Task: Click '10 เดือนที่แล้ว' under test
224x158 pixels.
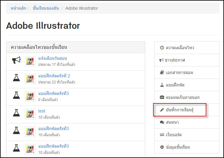Action: [49, 117]
